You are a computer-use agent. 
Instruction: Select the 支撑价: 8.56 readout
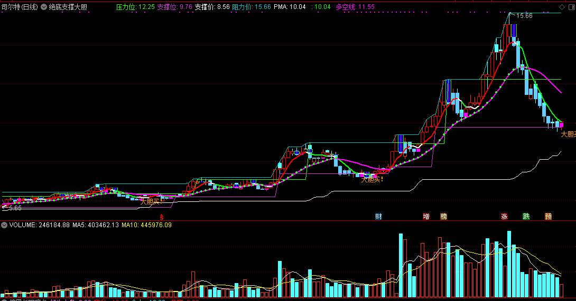(212, 7)
